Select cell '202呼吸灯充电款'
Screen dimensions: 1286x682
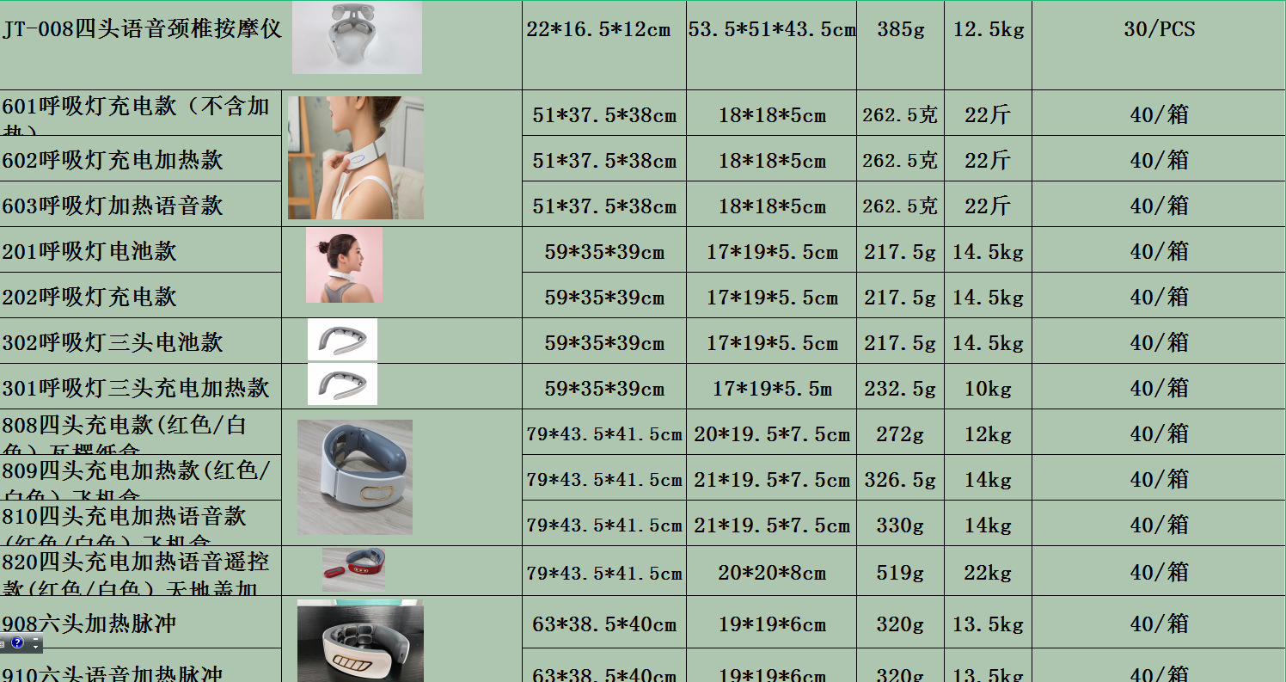point(141,295)
